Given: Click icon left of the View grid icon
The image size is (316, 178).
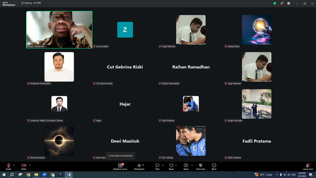Looking at the screenshot, I should click(282, 3).
